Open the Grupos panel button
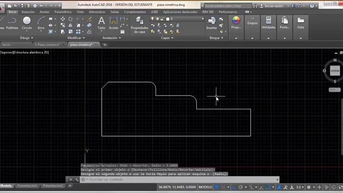Viewport: 343px width, 193px height. point(252,21)
